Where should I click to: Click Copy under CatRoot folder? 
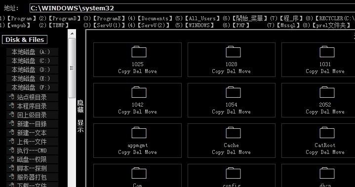[x=312, y=152]
